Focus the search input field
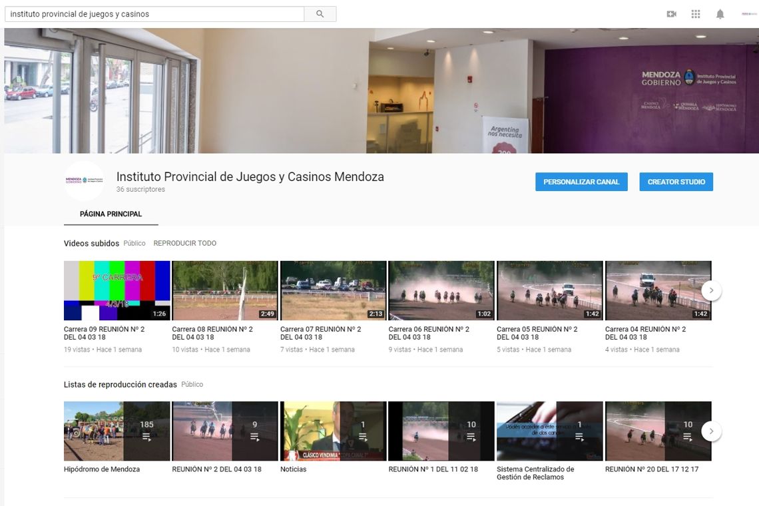 [154, 14]
